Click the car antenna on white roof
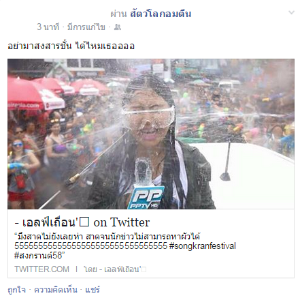 tap(227, 160)
